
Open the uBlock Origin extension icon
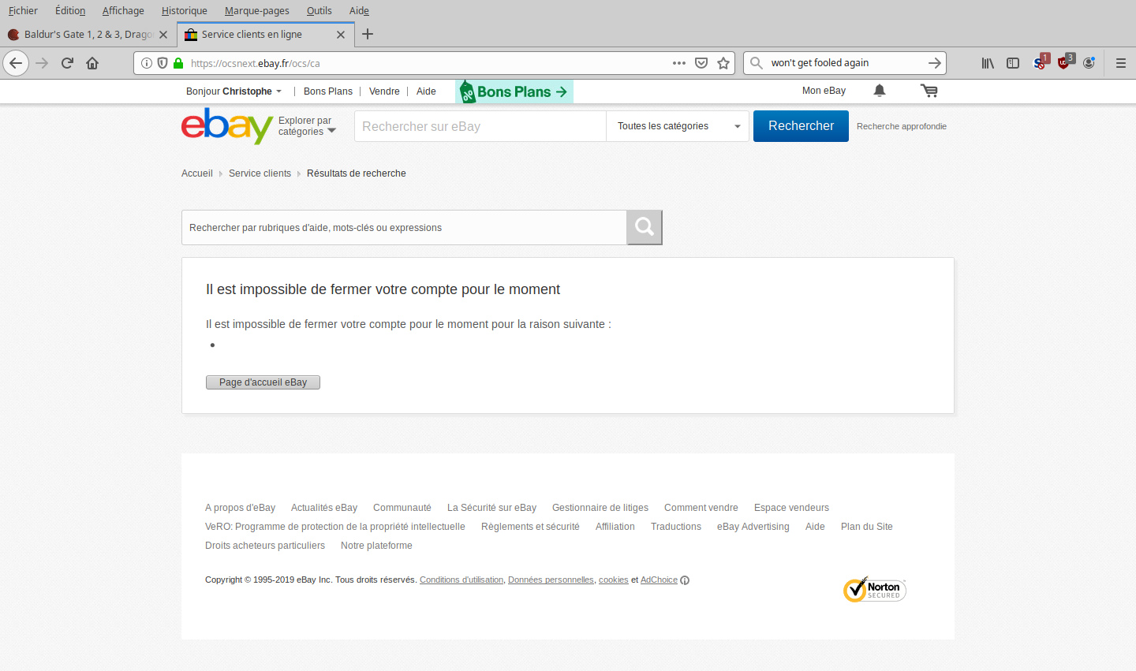[1064, 62]
